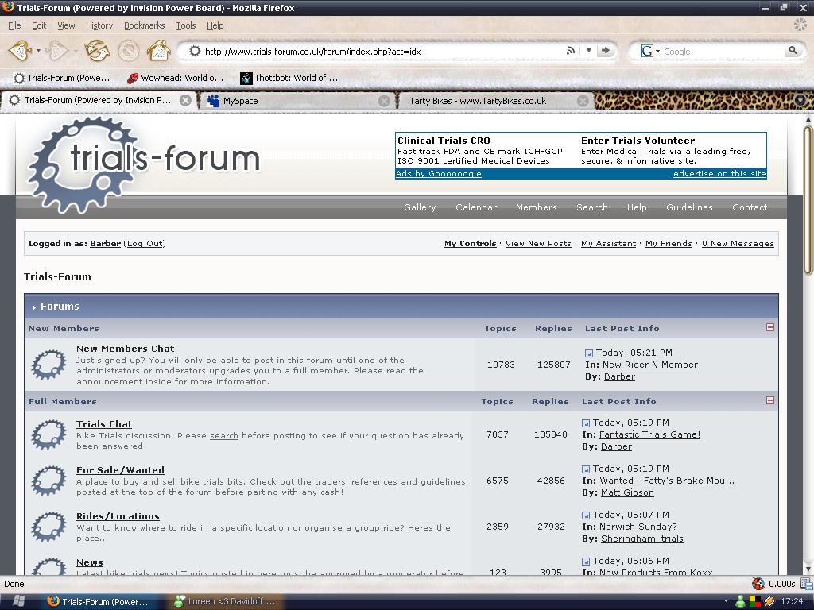This screenshot has height=610, width=814.
Task: Click the Go arrow beside the address bar
Action: pos(604,51)
